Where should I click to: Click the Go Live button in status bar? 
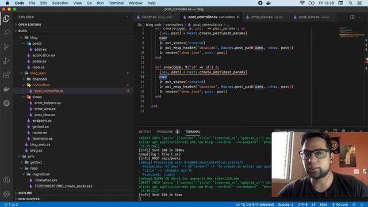[340, 205]
